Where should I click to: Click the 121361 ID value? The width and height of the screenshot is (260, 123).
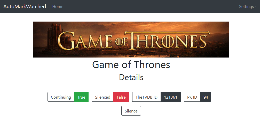click(171, 97)
